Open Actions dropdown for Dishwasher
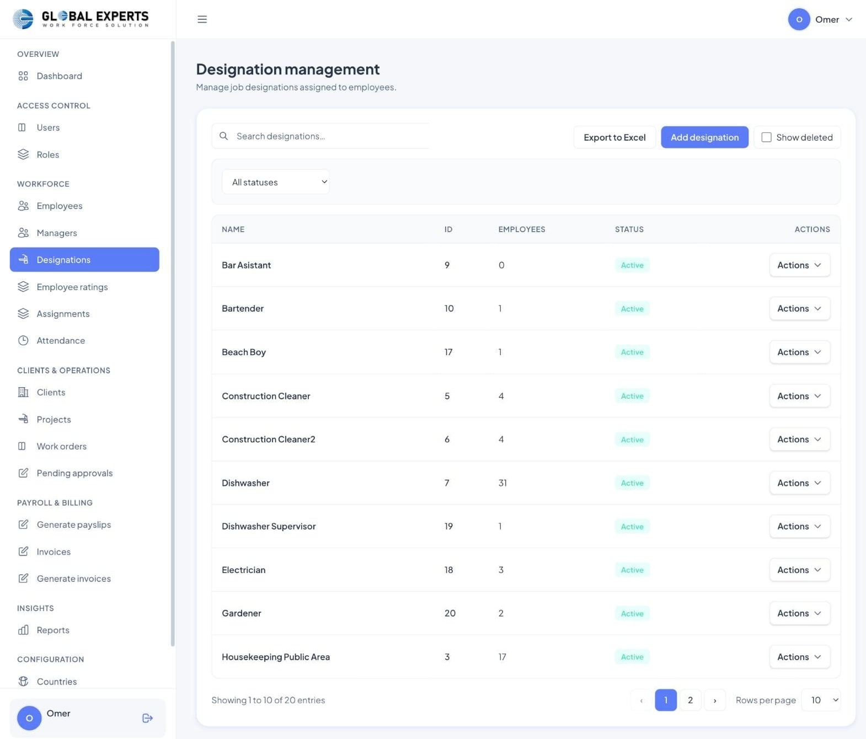Screen dimensions: 866x739 pos(799,483)
